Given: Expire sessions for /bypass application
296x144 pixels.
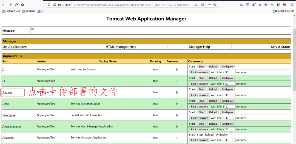Looking at the screenshot, I should pyautogui.click(x=200, y=95).
